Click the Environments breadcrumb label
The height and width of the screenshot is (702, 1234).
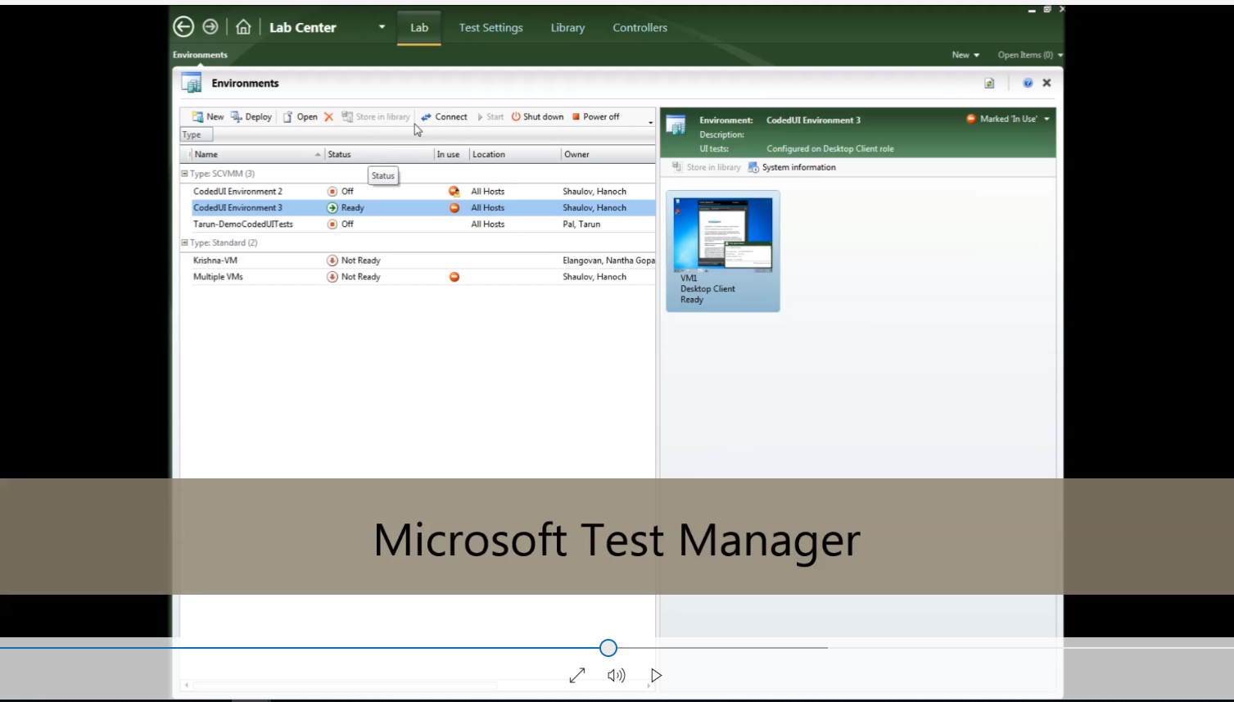[200, 55]
